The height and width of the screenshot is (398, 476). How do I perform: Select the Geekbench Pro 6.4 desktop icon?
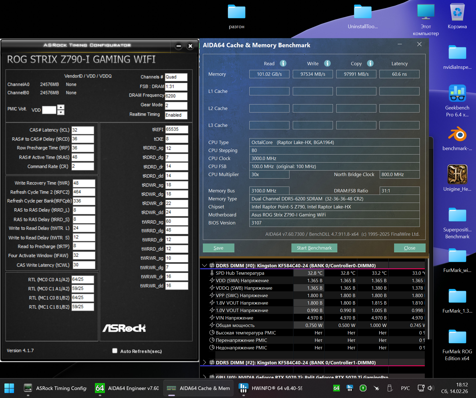tap(457, 101)
